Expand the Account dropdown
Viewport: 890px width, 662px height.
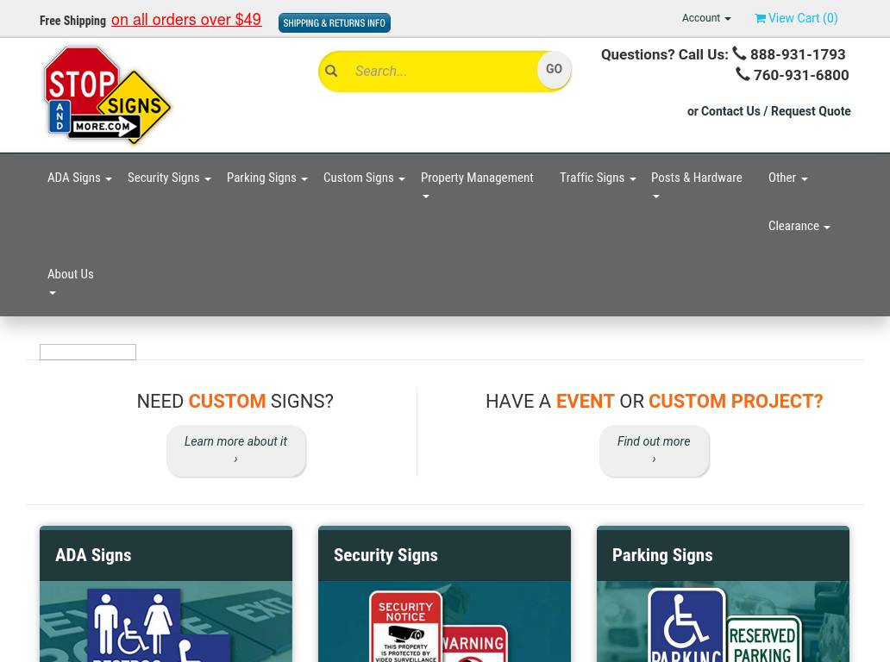point(705,18)
